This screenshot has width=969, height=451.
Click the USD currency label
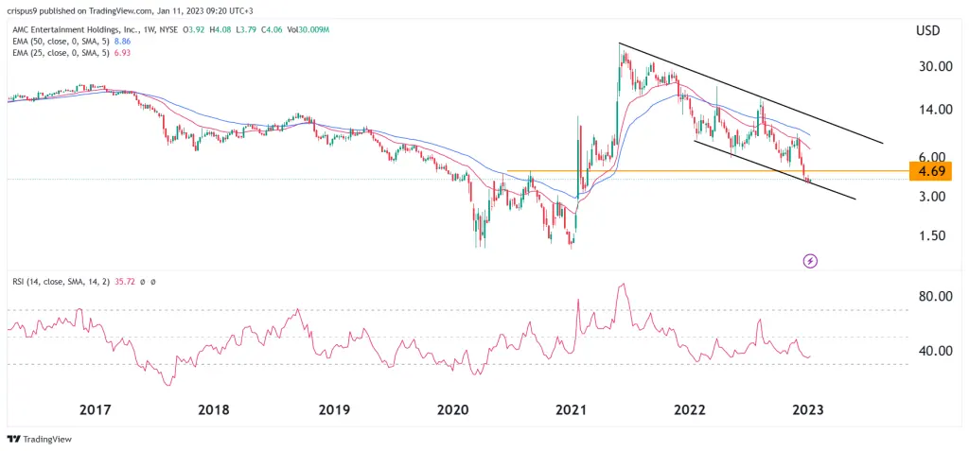click(x=930, y=29)
